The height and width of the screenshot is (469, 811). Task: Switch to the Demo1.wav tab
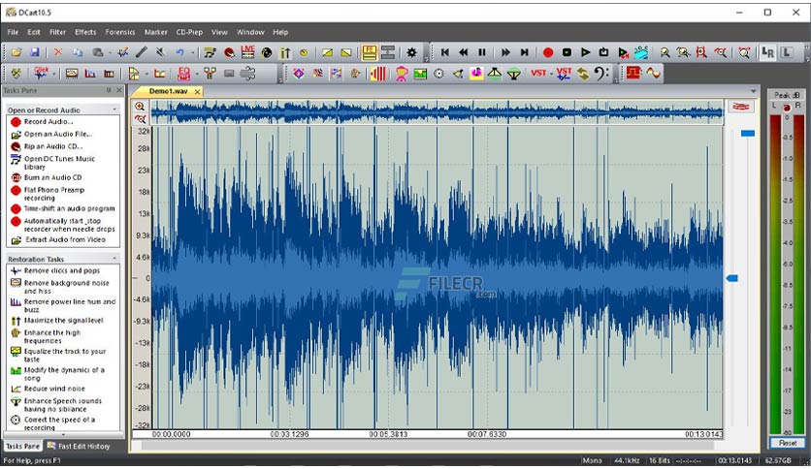[168, 91]
